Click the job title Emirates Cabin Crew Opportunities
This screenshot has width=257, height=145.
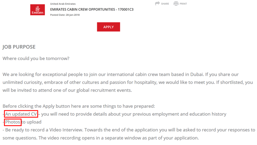[92, 10]
